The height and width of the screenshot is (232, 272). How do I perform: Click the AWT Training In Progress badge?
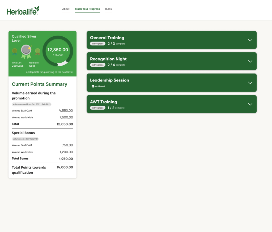pos(98,108)
